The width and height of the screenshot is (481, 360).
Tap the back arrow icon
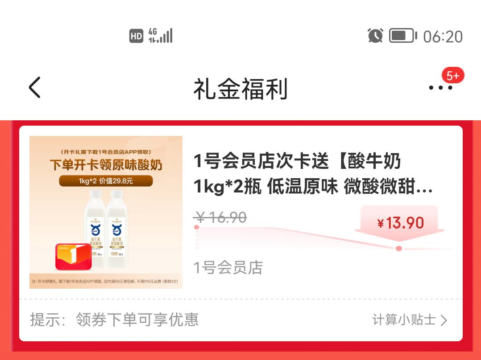coord(35,87)
